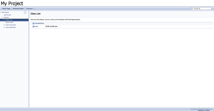214x111 pixels.
Task: Click the sync navigation toggle icon in sidebar
Action: click(x=25, y=13)
